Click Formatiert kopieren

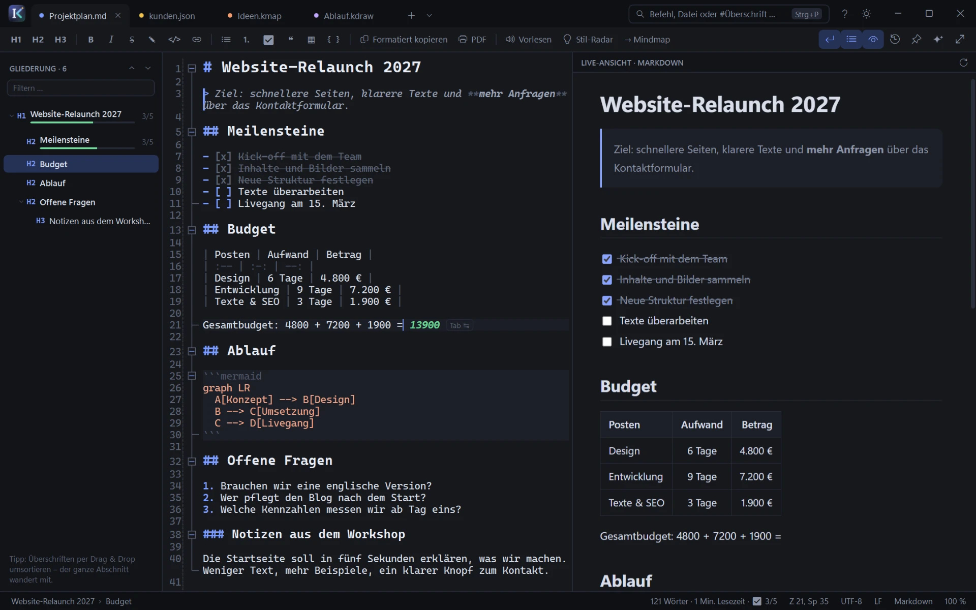pyautogui.click(x=404, y=40)
